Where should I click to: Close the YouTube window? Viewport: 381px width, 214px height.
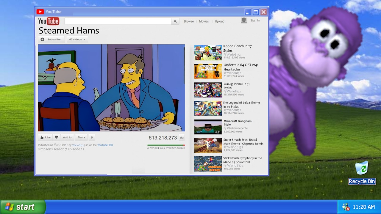(x=263, y=12)
